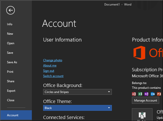Viewport: 163px width, 121px height.
Task: Open the Info tab in the sidebar
Action: coord(10,24)
